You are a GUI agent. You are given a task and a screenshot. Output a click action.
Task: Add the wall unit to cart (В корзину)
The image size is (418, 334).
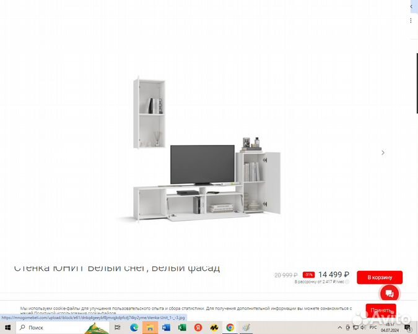379,278
